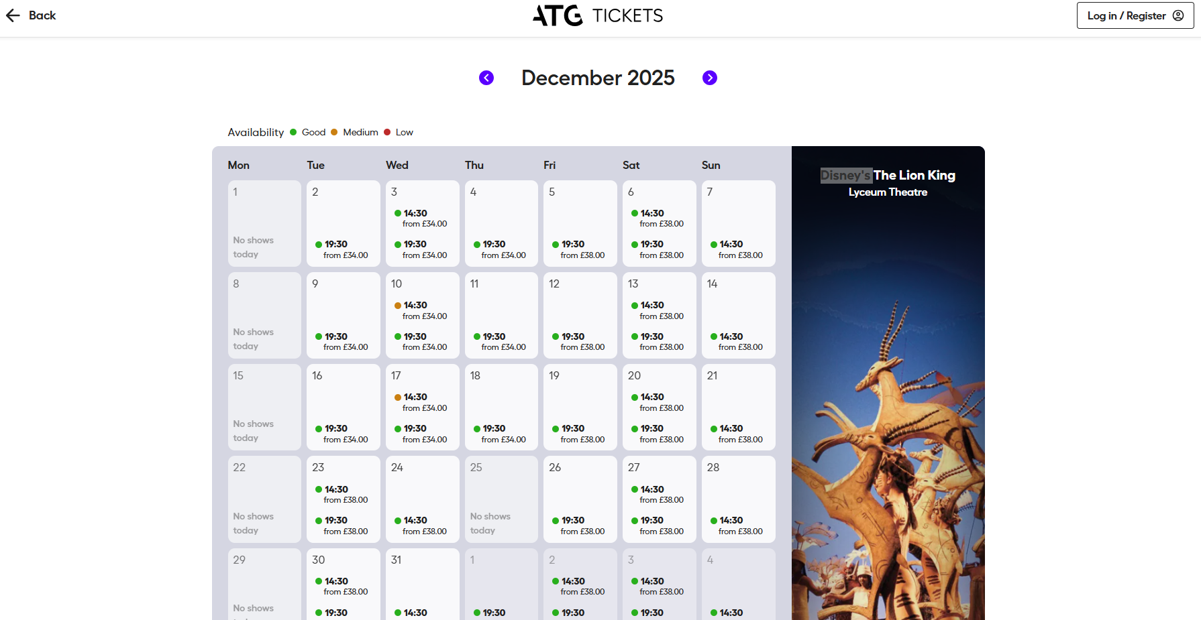Select 14:30 show on Tuesday 23 December

coord(342,495)
